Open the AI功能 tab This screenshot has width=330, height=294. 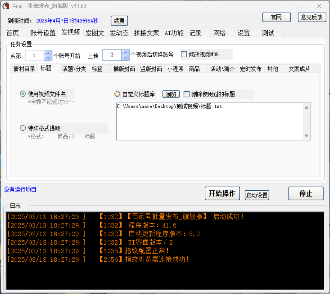click(x=174, y=33)
